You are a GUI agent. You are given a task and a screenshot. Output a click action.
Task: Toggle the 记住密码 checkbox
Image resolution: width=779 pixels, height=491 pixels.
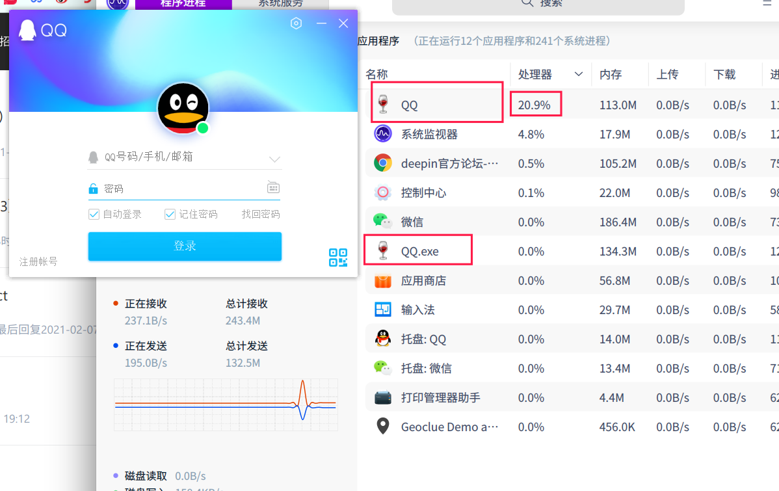[x=170, y=214]
